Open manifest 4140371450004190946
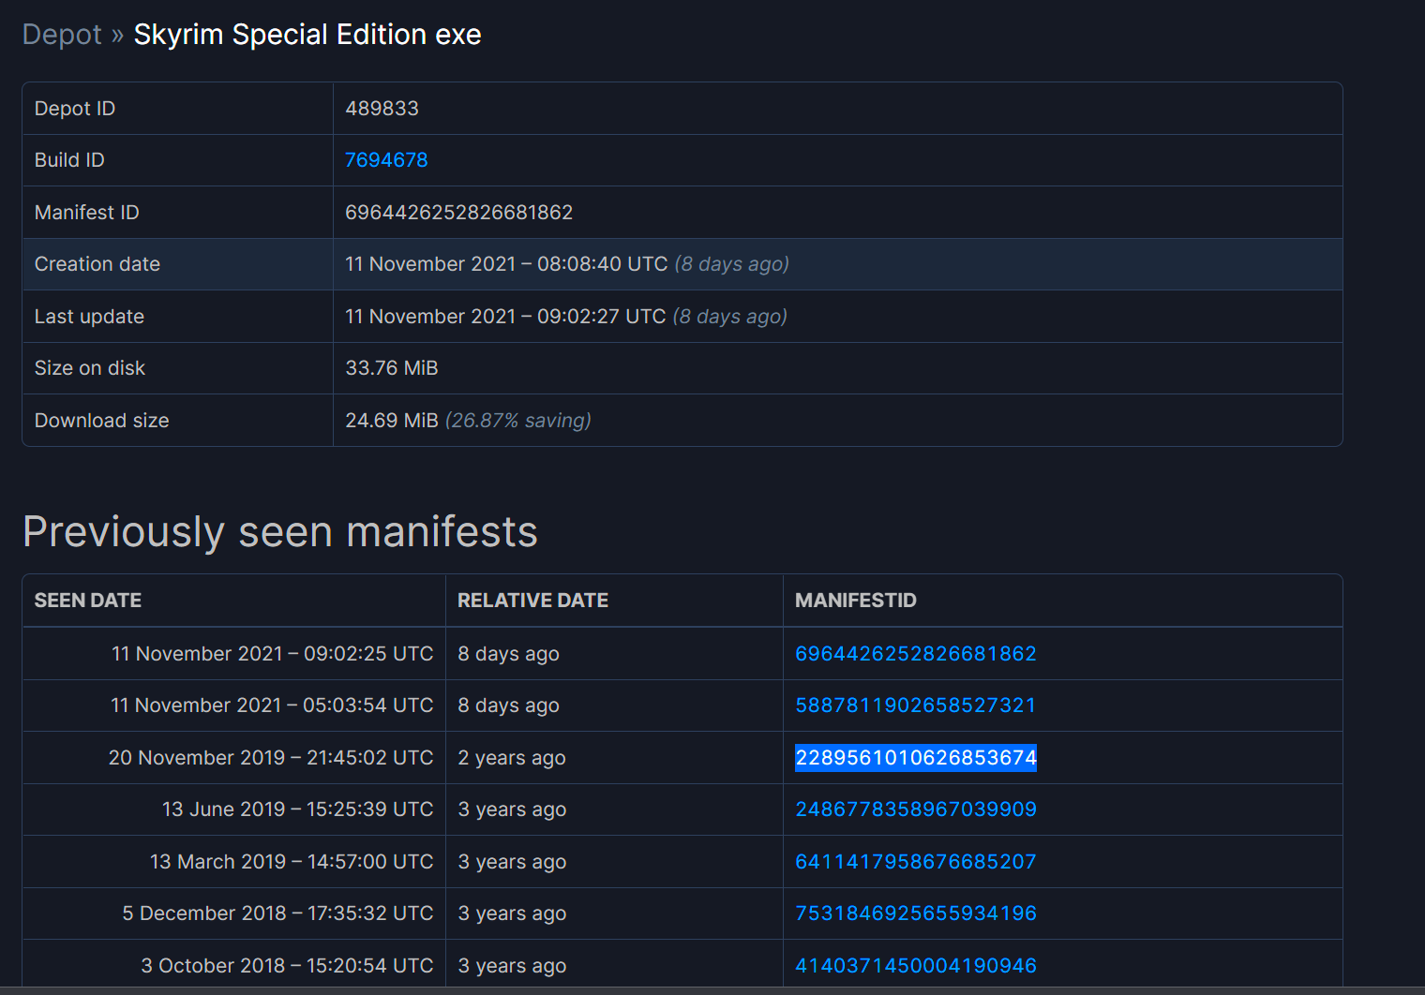Viewport: 1425px width, 995px height. tap(916, 966)
